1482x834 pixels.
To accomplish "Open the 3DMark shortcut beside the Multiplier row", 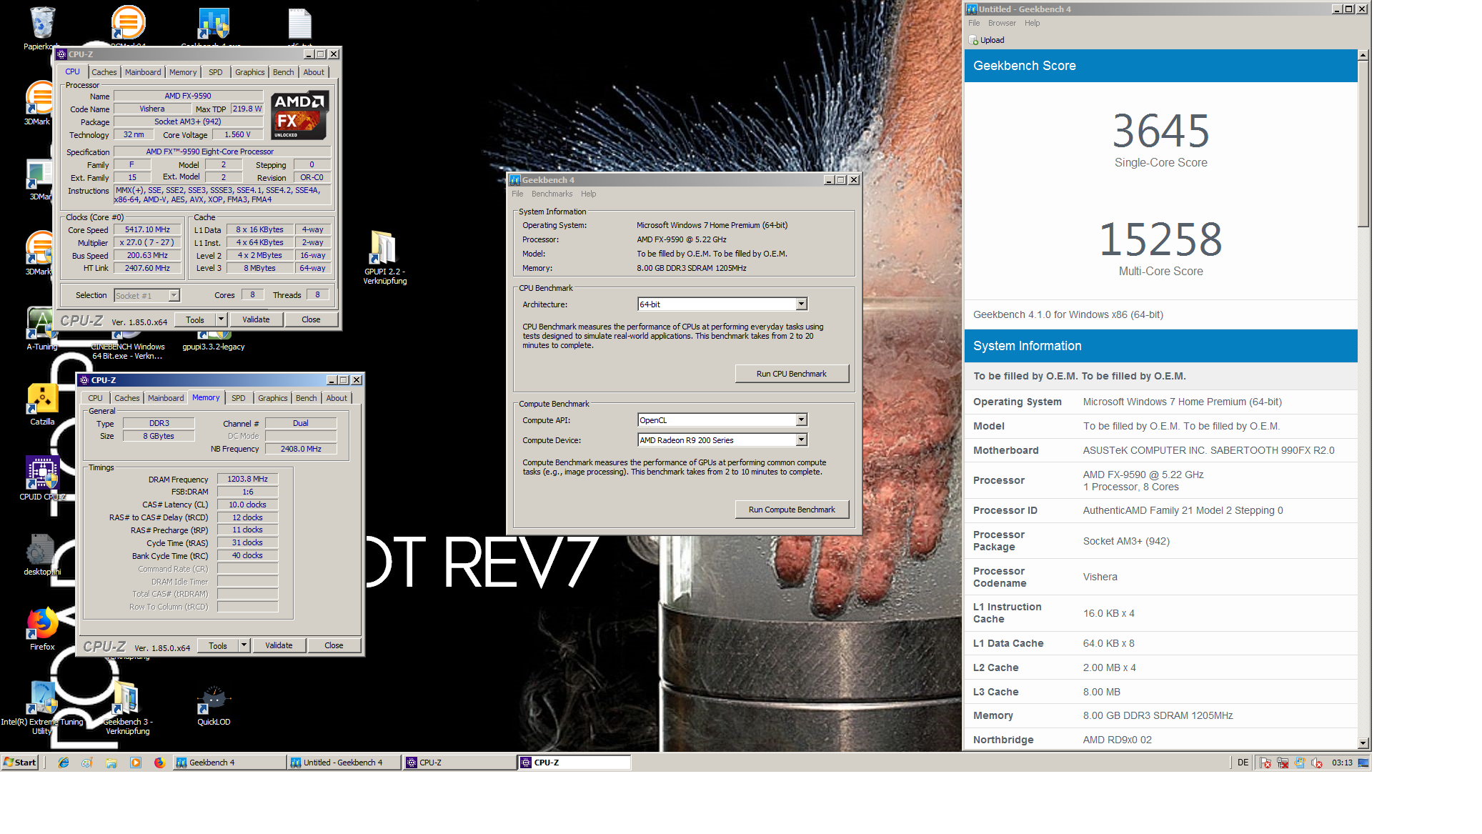I will pyautogui.click(x=39, y=248).
